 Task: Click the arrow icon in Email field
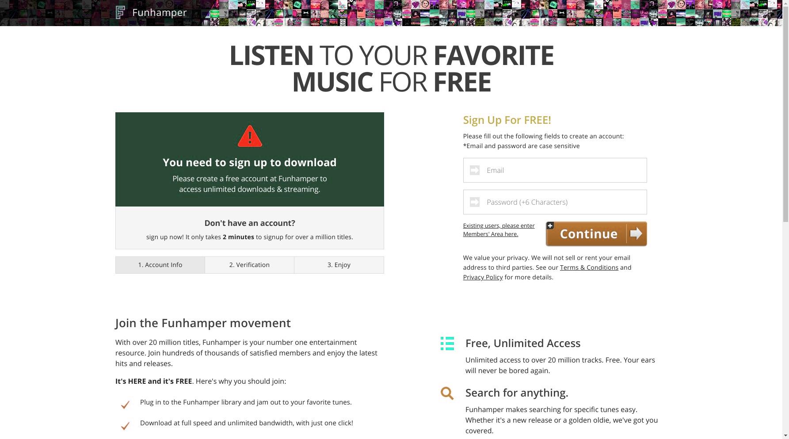475,170
